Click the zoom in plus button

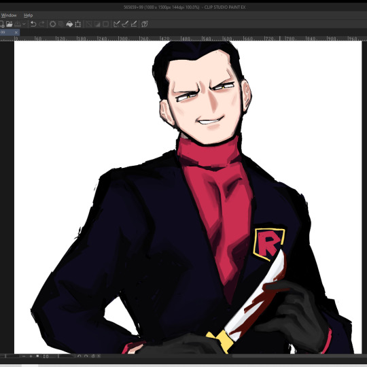click(x=31, y=356)
